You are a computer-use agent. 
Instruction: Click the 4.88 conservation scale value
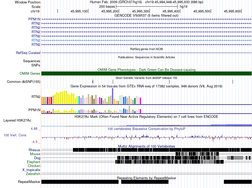34,129
